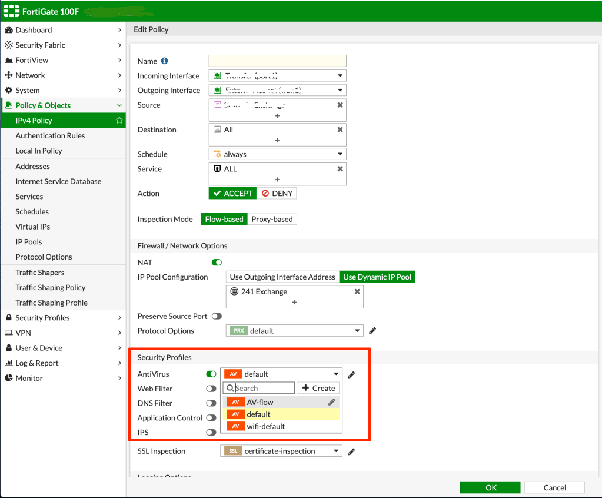
Task: Click the OK button
Action: point(491,487)
